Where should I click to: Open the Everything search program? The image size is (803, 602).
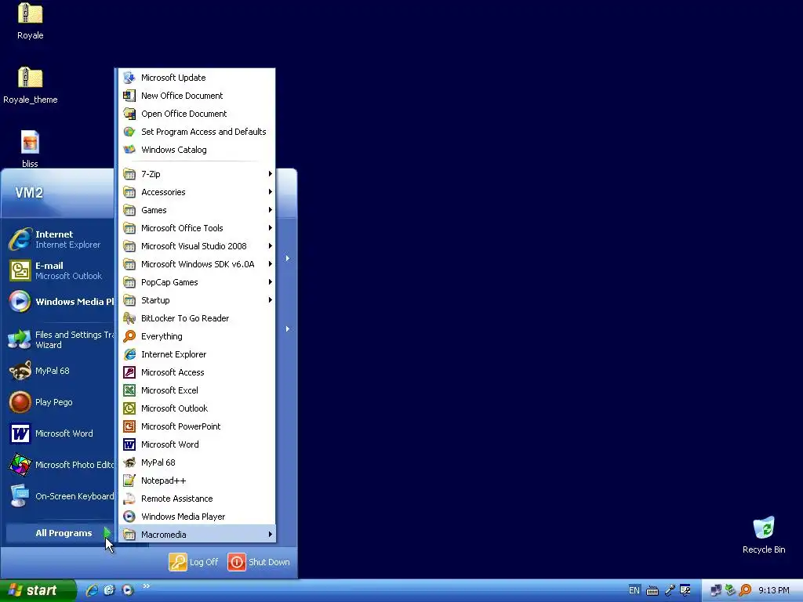pyautogui.click(x=197, y=335)
